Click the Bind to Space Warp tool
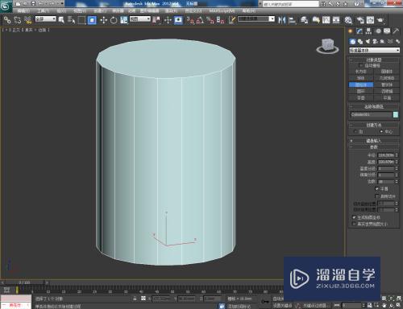 [28, 20]
